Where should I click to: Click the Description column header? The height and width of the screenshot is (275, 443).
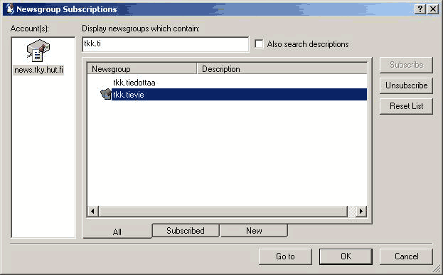pyautogui.click(x=282, y=68)
